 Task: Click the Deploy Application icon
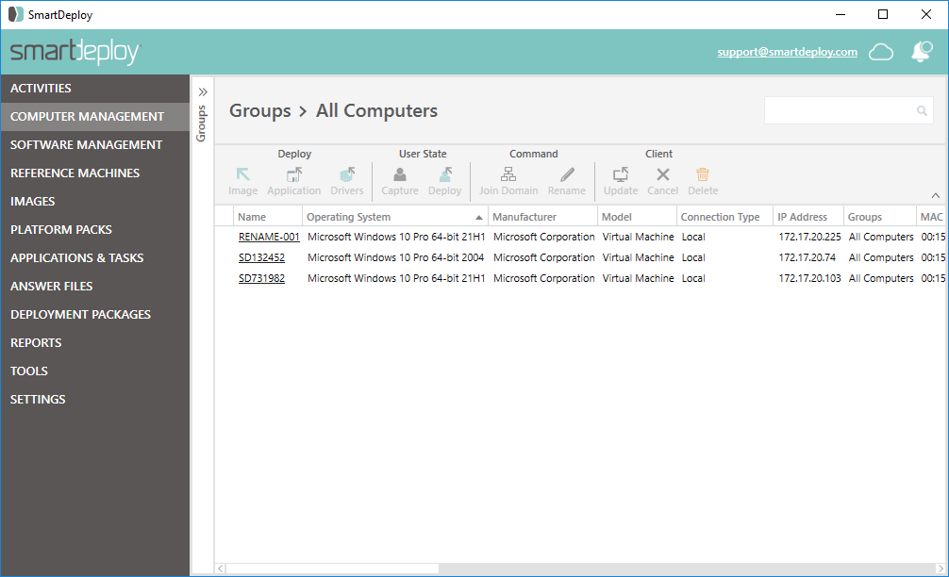tap(293, 175)
